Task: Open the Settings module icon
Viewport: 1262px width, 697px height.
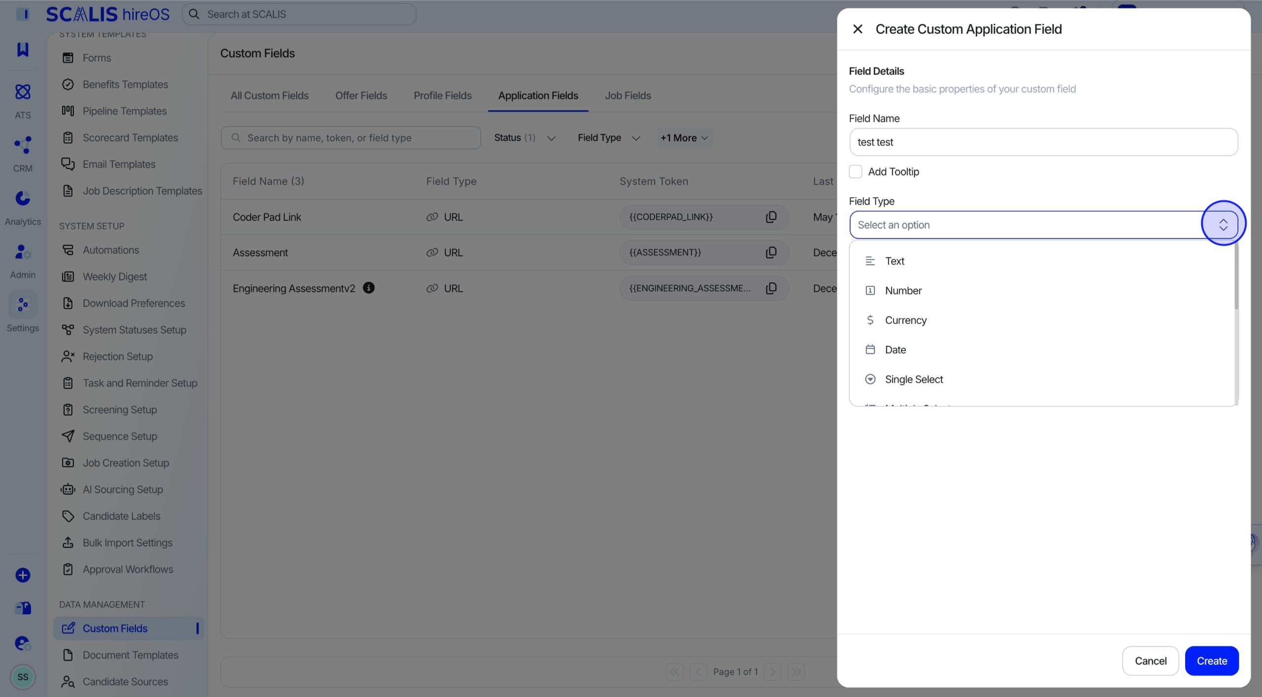Action: pos(23,305)
